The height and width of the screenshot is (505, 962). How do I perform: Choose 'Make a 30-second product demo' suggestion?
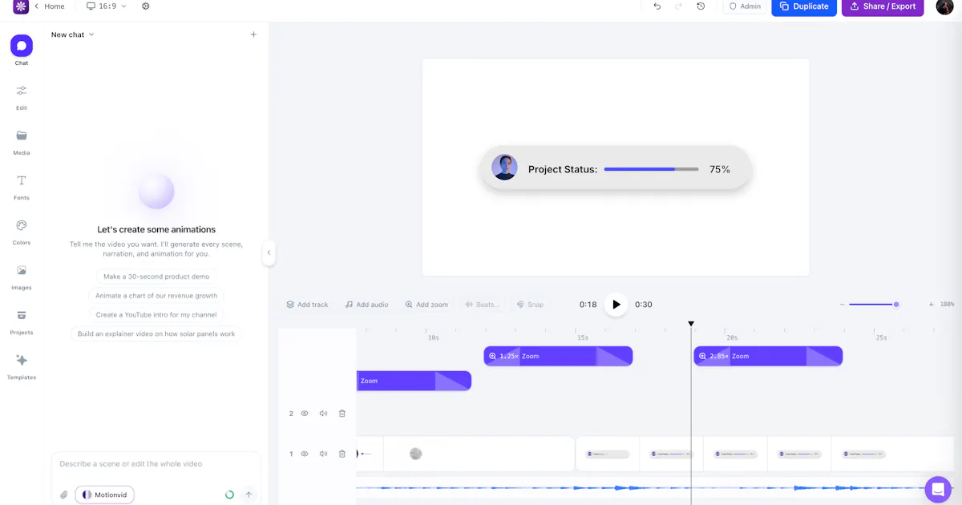click(156, 277)
